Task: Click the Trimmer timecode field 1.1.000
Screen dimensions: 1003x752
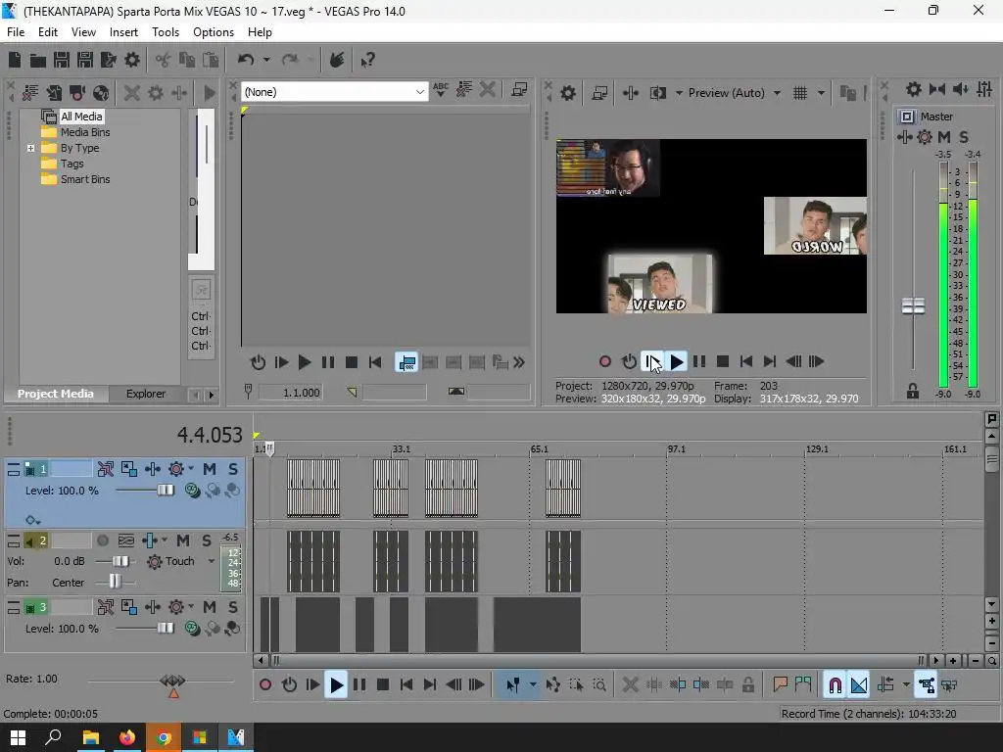Action: 290,393
